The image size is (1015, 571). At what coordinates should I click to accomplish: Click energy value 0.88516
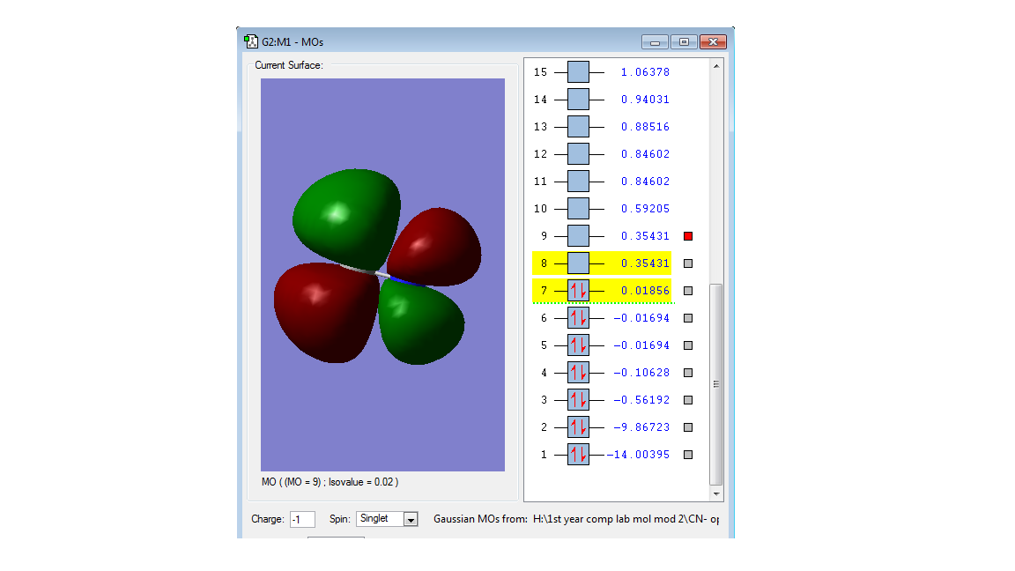tap(645, 126)
